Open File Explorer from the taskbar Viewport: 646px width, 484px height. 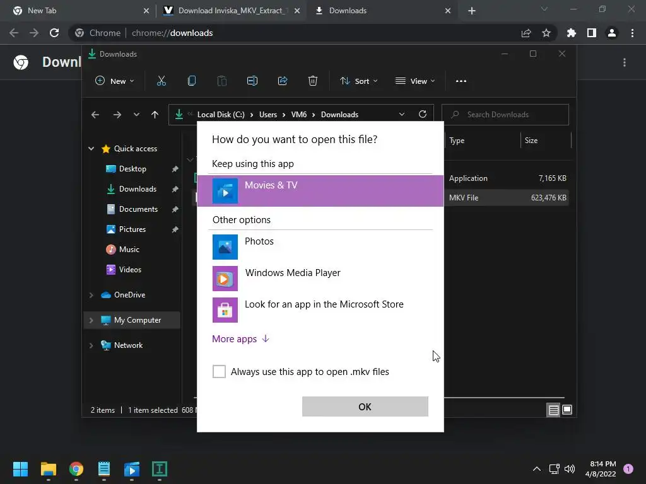(48, 469)
